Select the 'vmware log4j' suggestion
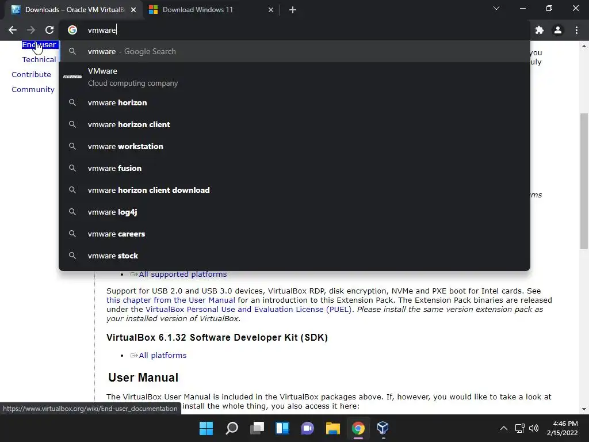 (294, 212)
